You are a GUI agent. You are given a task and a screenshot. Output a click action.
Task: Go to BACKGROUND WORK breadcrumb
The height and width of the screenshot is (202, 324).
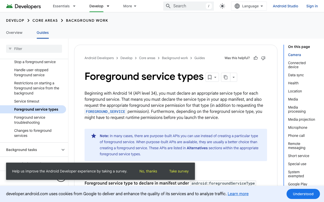[87, 20]
